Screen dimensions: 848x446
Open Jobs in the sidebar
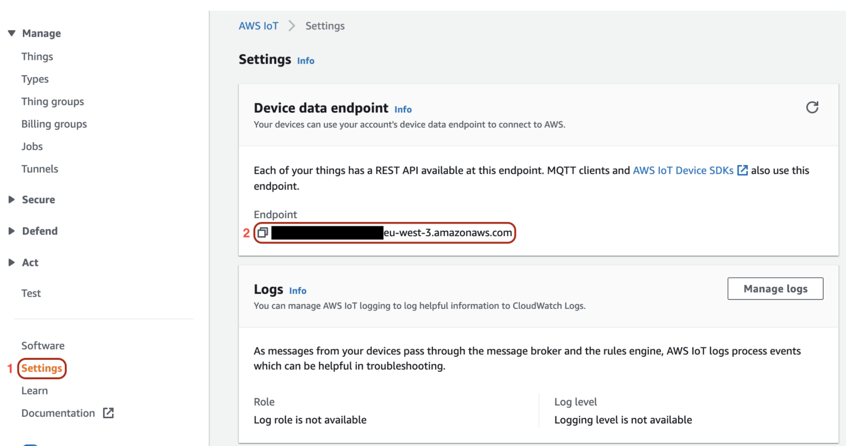(x=32, y=147)
